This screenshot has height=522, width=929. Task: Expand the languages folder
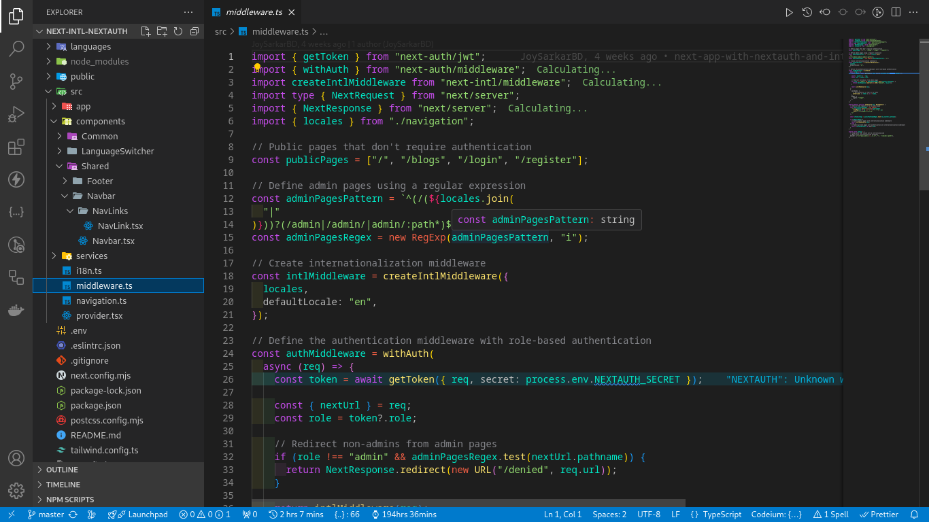(x=118, y=46)
